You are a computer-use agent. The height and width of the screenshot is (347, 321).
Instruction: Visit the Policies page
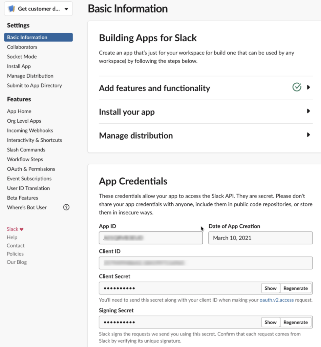[15, 253]
